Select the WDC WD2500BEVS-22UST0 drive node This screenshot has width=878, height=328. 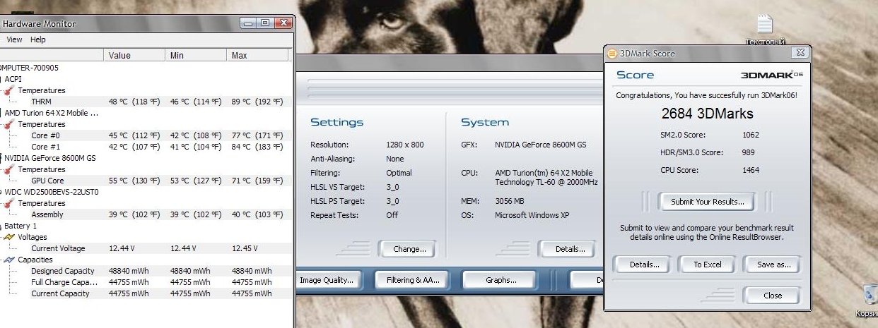(51, 192)
